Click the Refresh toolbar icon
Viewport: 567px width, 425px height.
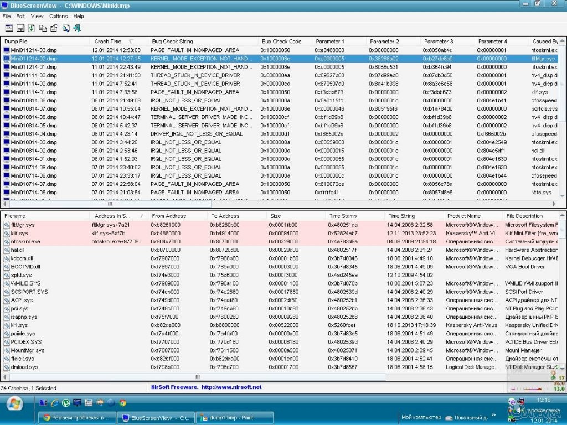pyautogui.click(x=31, y=28)
